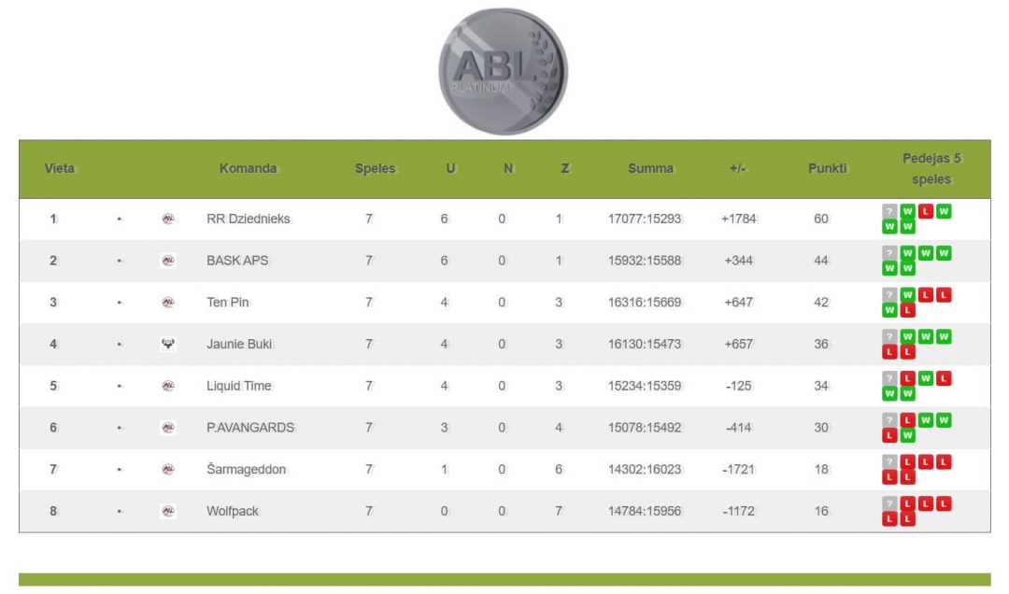Click the 44 points value
Image resolution: width=1009 pixels, height=594 pixels.
[x=821, y=261]
